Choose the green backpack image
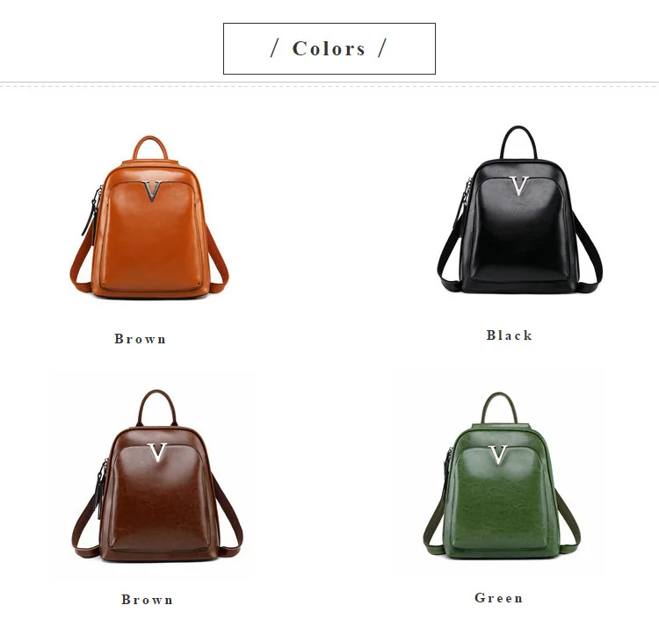The width and height of the screenshot is (659, 627). [502, 476]
